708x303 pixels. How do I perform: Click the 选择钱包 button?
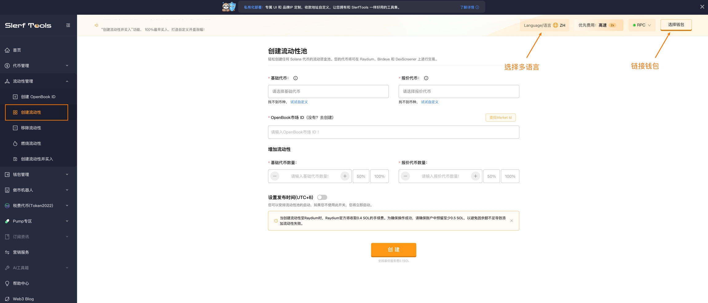676,25
